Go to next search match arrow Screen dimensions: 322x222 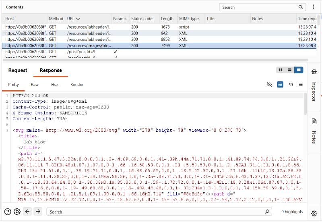[38, 211]
